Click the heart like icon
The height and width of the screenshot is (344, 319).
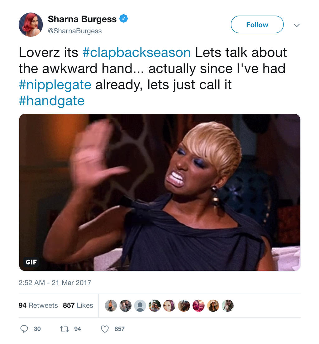click(105, 329)
